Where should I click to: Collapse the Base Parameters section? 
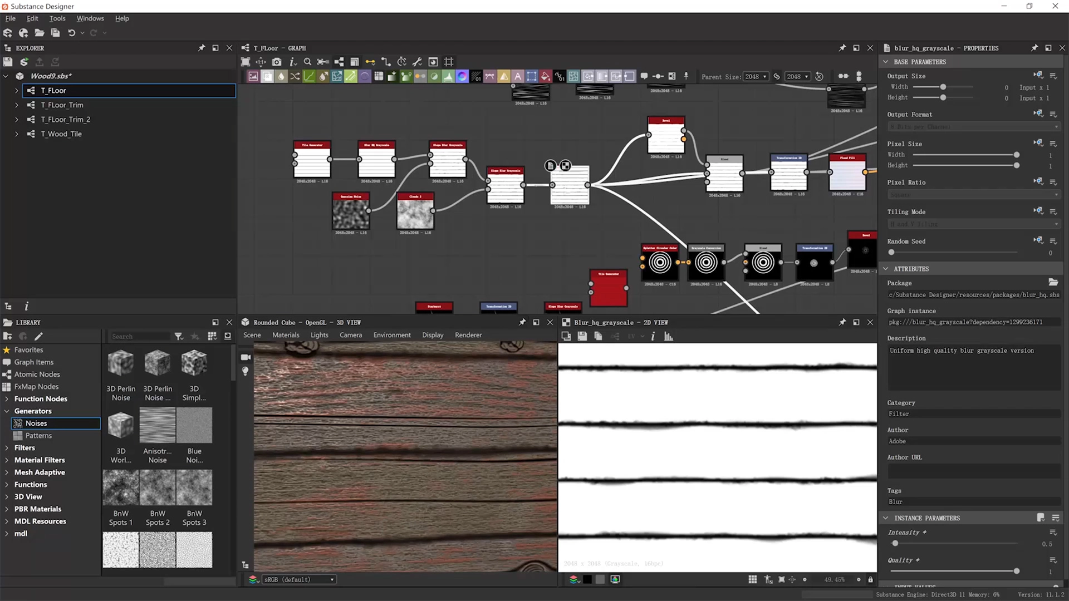[x=886, y=62]
